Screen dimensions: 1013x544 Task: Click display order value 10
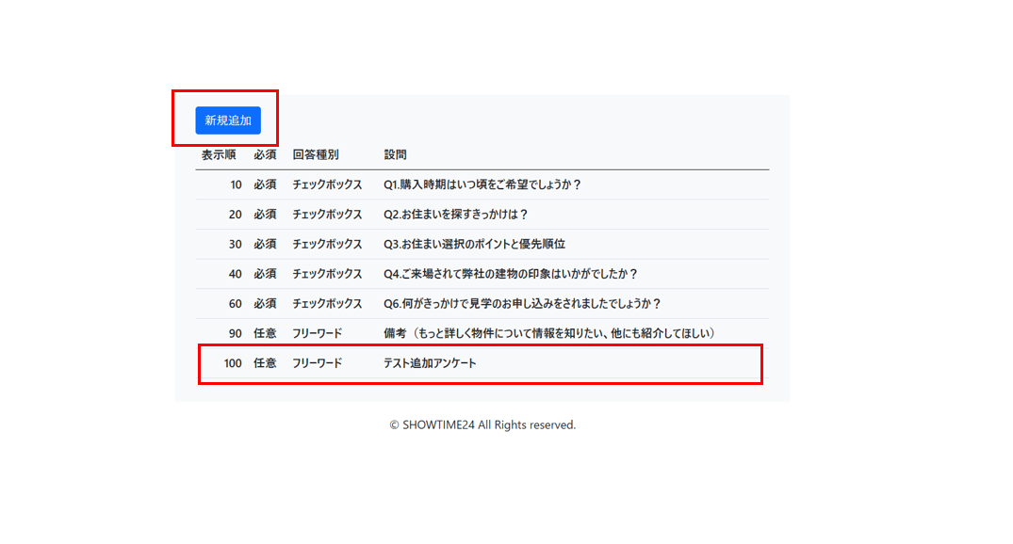[236, 184]
